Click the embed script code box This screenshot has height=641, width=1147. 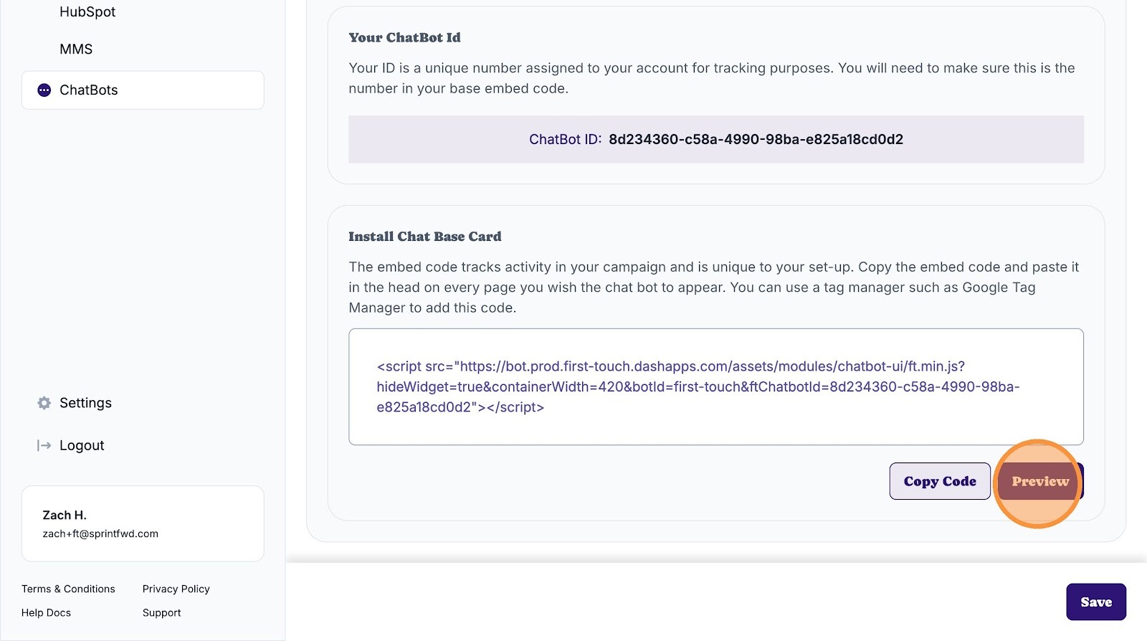tap(716, 387)
